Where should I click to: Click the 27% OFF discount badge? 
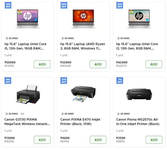click(64, 81)
